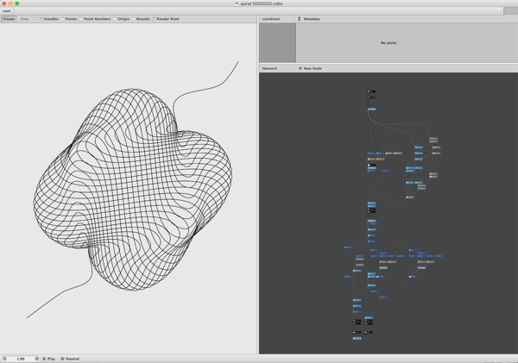Enable the Point Numbers checkbox
Screen dimensions: 518x363
point(80,19)
